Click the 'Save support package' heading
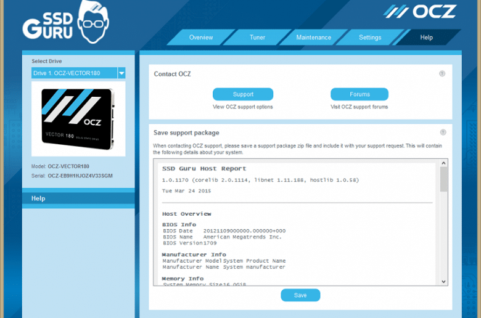The width and height of the screenshot is (481, 318). tap(186, 132)
